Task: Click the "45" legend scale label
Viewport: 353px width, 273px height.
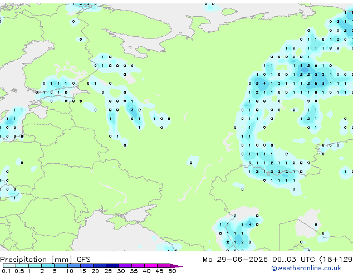Action: (x=159, y=271)
